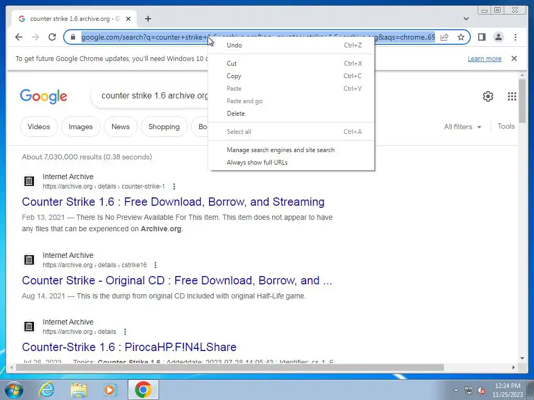Choose Delete from the context menu

(x=291, y=113)
